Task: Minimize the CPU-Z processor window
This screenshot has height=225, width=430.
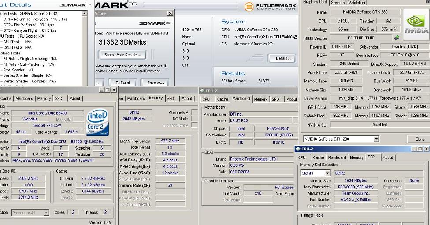Action: (x=102, y=90)
